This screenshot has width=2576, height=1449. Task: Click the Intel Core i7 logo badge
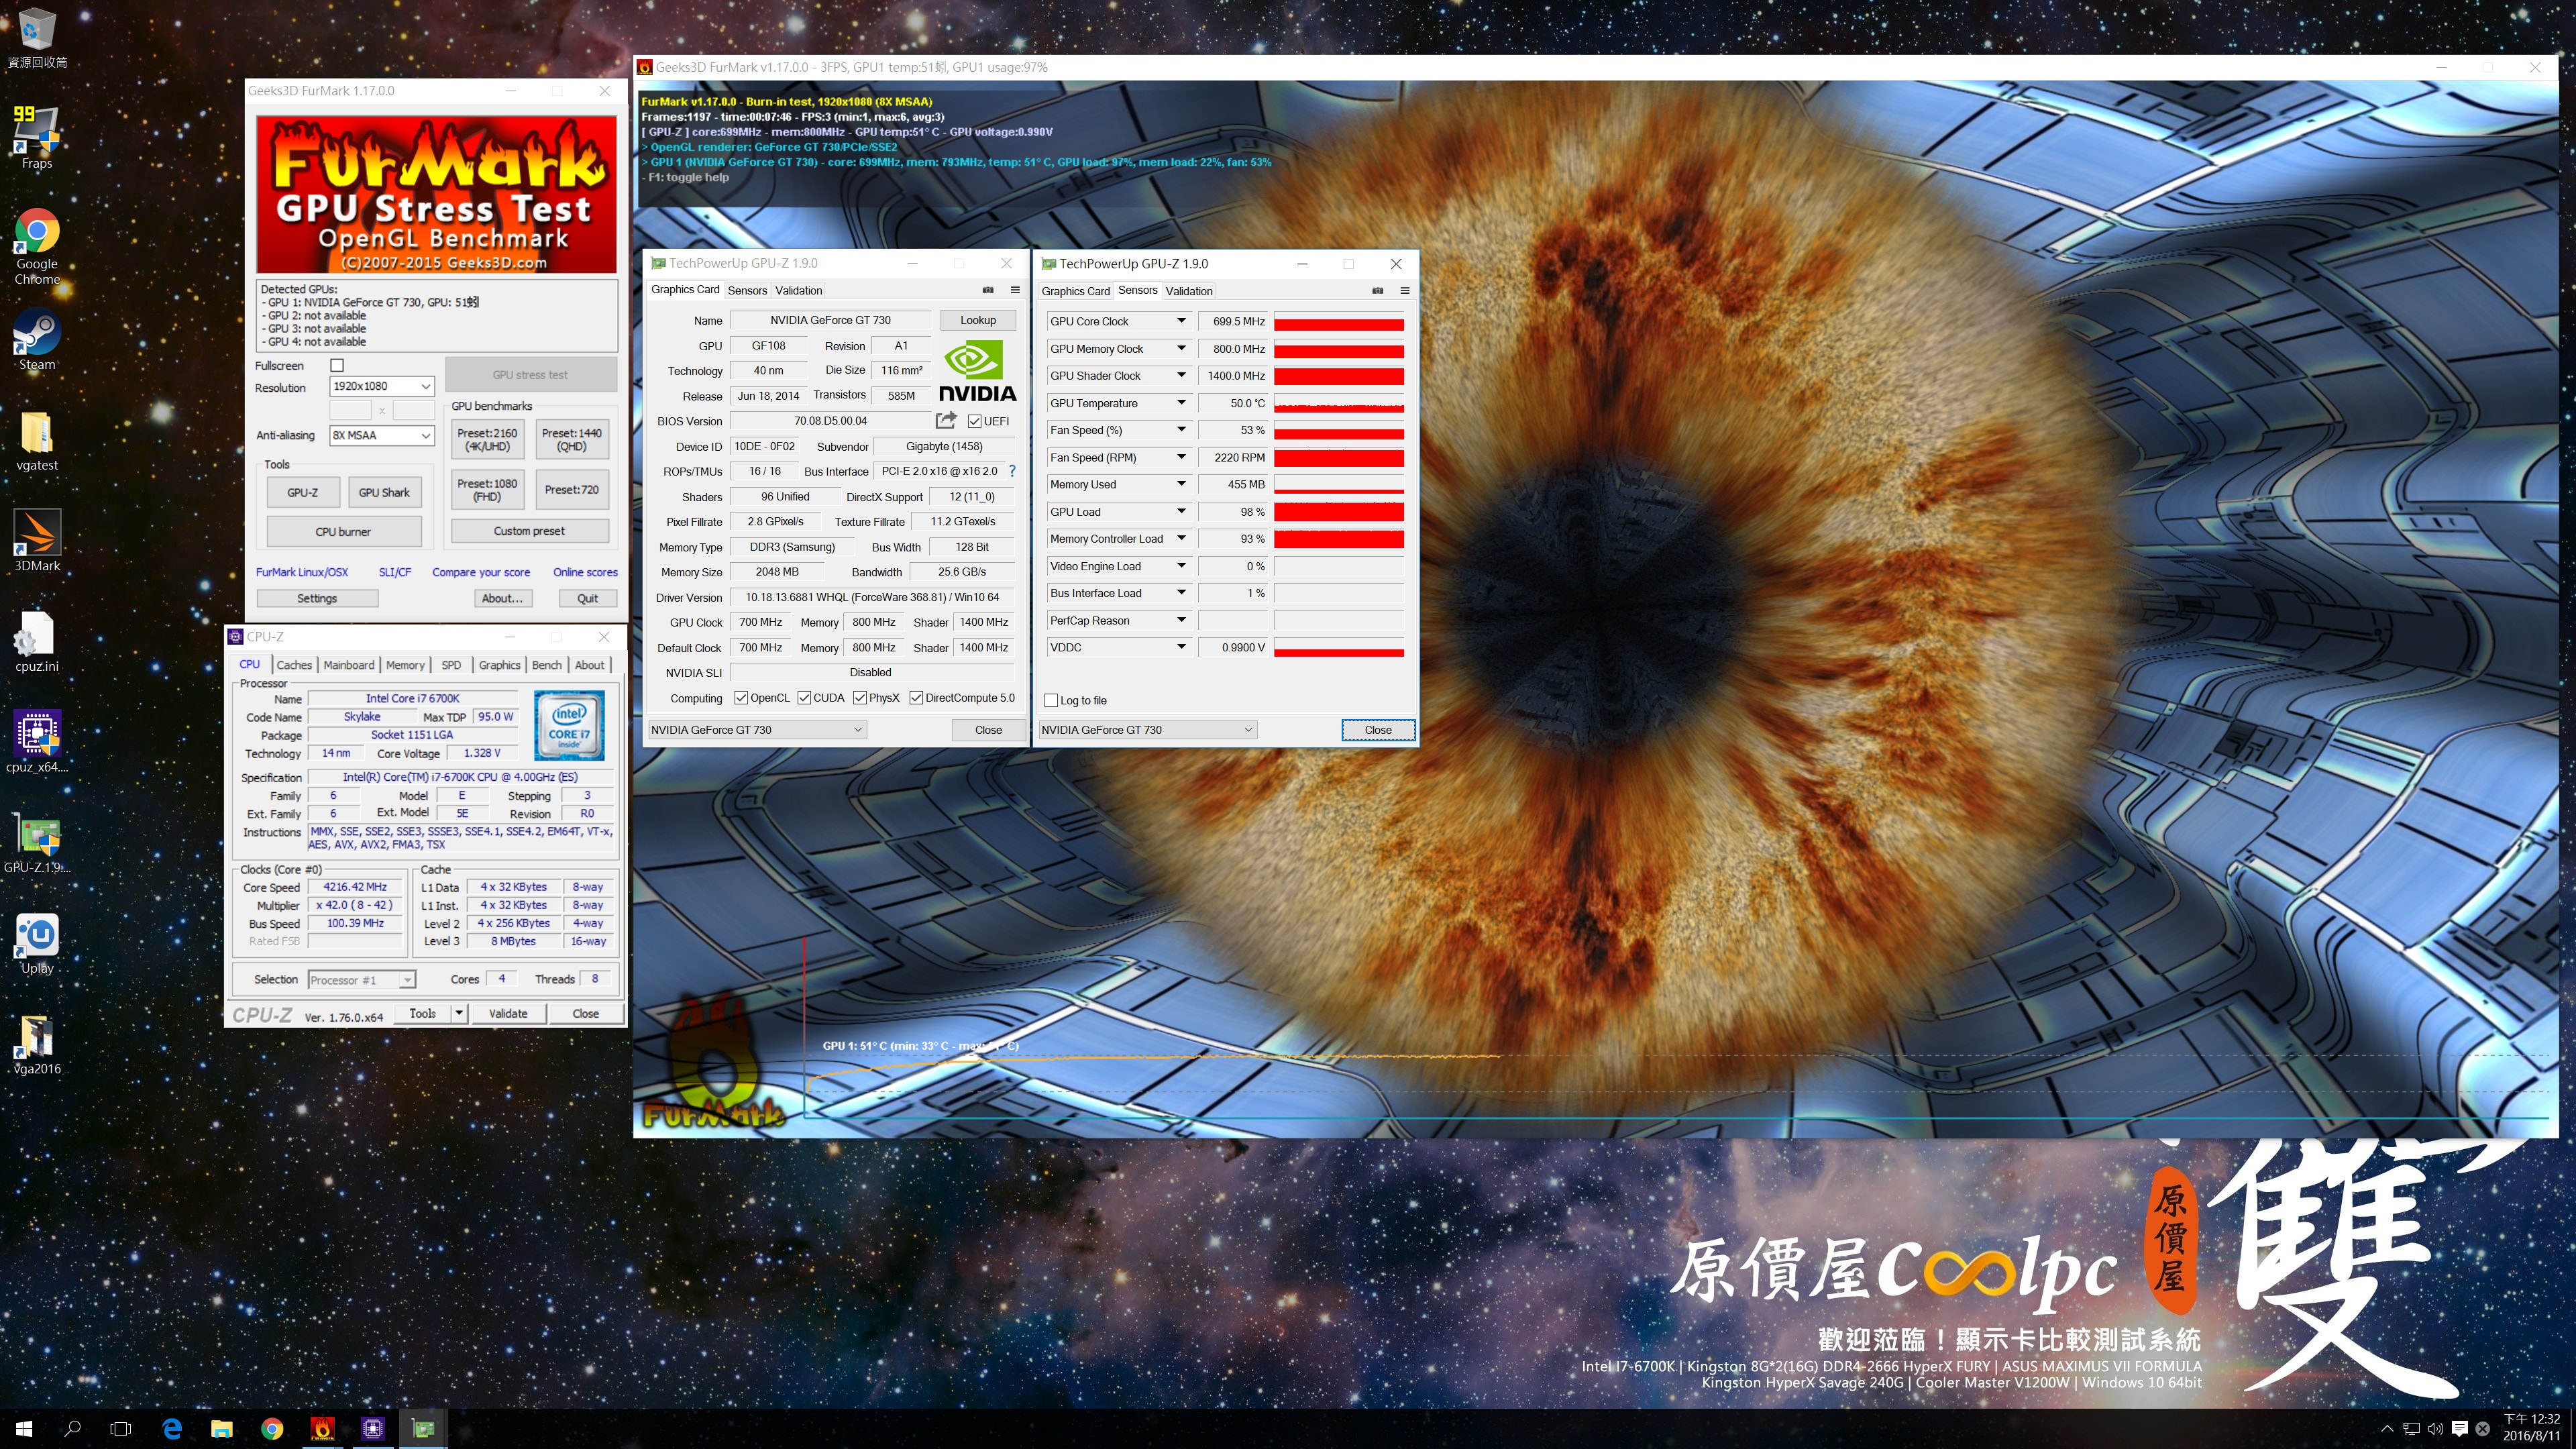pyautogui.click(x=569, y=725)
